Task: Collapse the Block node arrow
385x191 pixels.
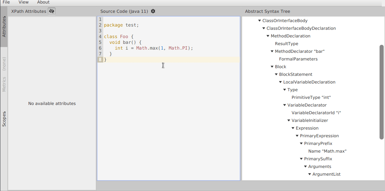Action: (x=272, y=67)
